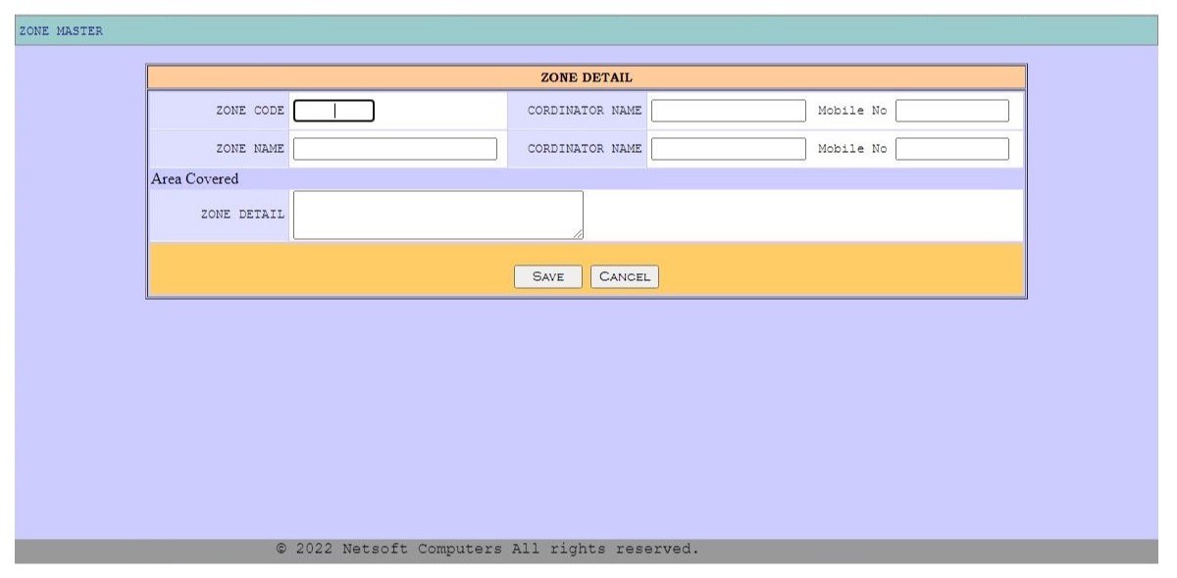Click the Area Covered section heading
The height and width of the screenshot is (578, 1177).
[195, 179]
